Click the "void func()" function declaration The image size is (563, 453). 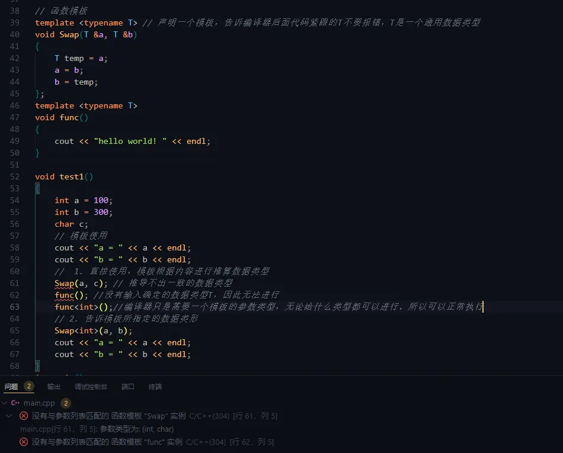point(62,118)
